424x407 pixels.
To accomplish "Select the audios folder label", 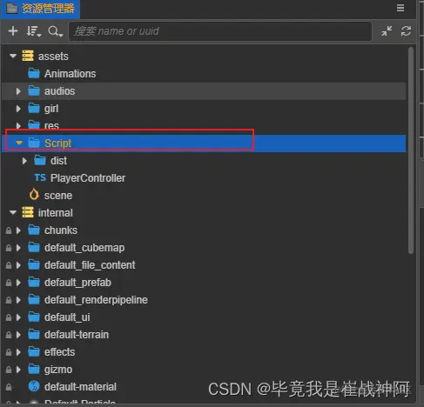I will click(x=59, y=91).
